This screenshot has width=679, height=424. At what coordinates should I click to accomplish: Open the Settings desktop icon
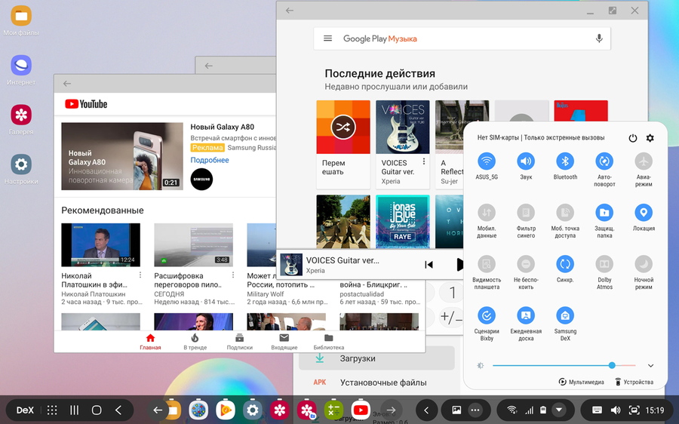point(21,164)
